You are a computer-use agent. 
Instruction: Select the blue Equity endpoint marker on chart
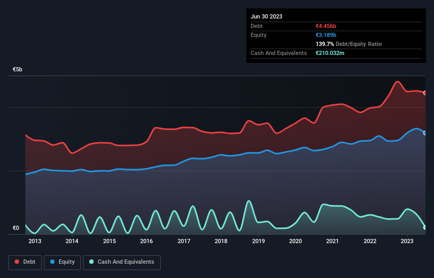point(425,133)
